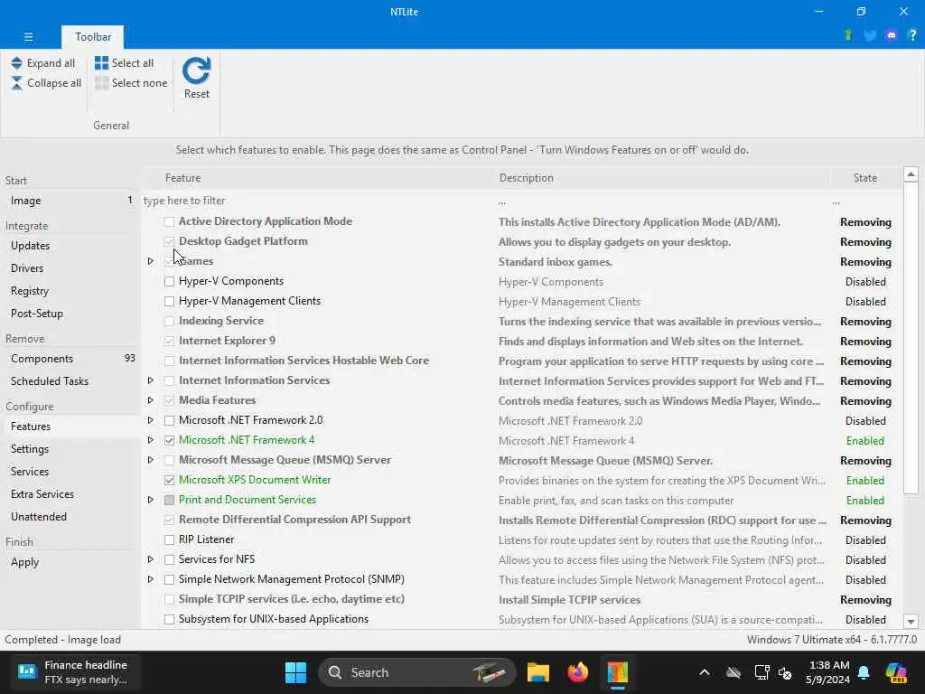Reset features with the Reset icon
Screen dimensions: 925x694
pyautogui.click(x=196, y=70)
